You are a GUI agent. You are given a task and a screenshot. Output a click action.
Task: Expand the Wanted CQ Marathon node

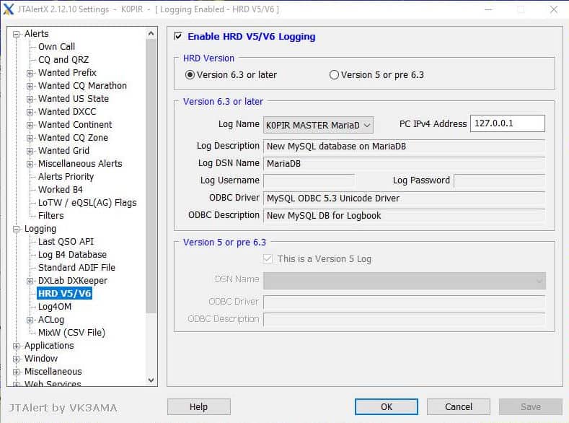tap(30, 86)
